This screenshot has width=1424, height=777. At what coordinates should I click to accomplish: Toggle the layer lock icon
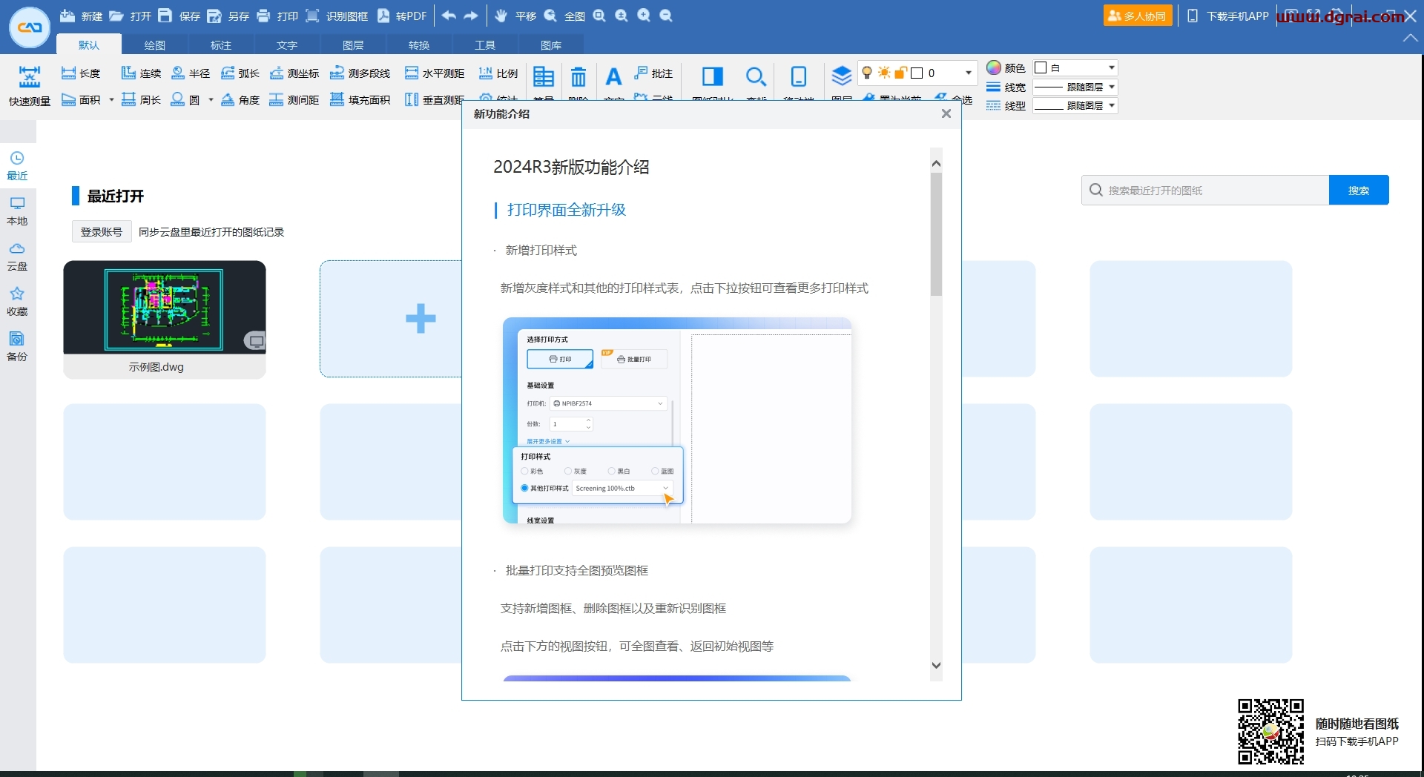click(x=900, y=73)
